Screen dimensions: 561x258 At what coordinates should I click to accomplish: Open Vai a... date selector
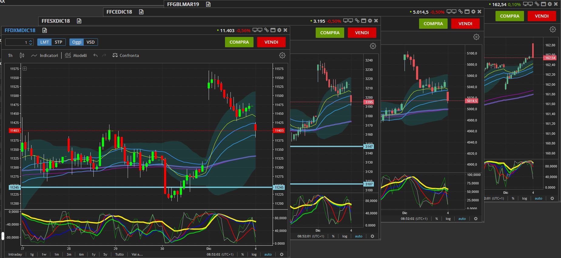click(x=137, y=254)
